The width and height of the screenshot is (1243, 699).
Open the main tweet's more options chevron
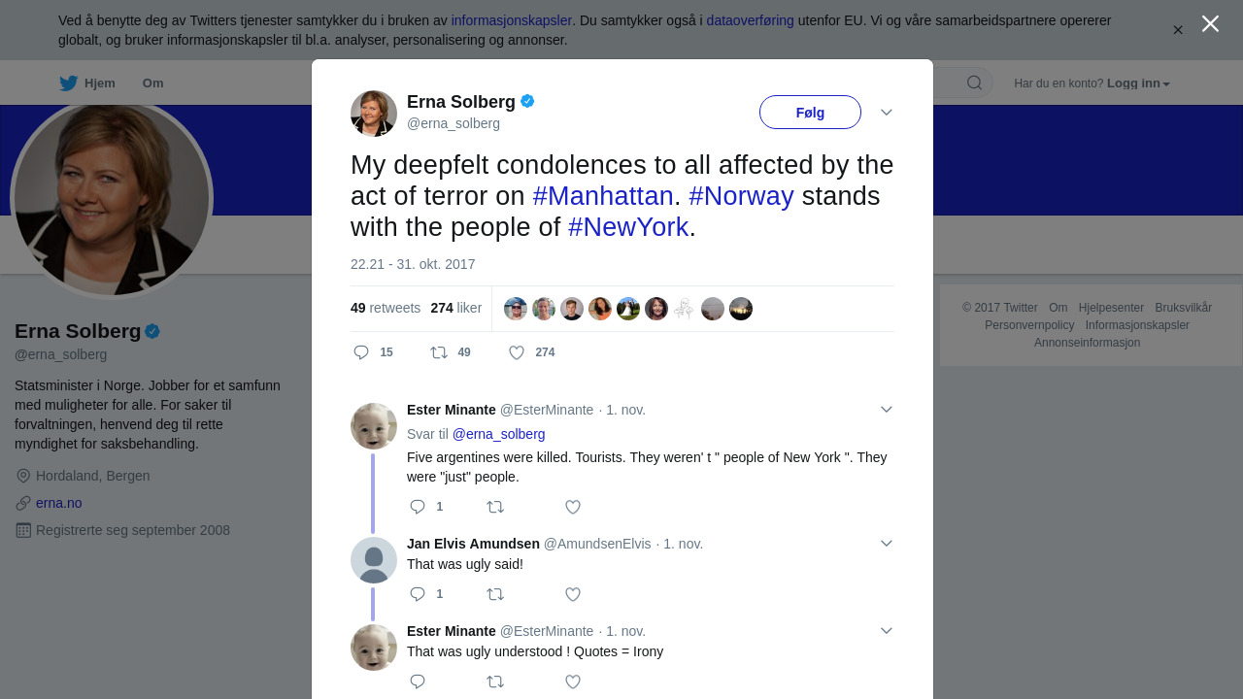coord(887,113)
